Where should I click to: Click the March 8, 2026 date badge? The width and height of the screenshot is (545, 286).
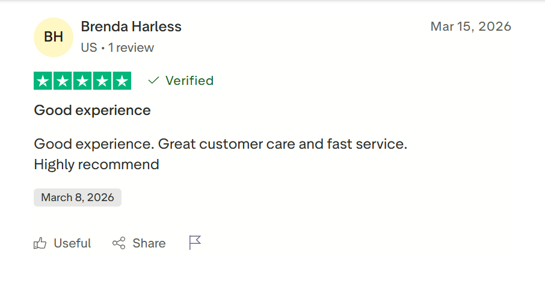78,197
